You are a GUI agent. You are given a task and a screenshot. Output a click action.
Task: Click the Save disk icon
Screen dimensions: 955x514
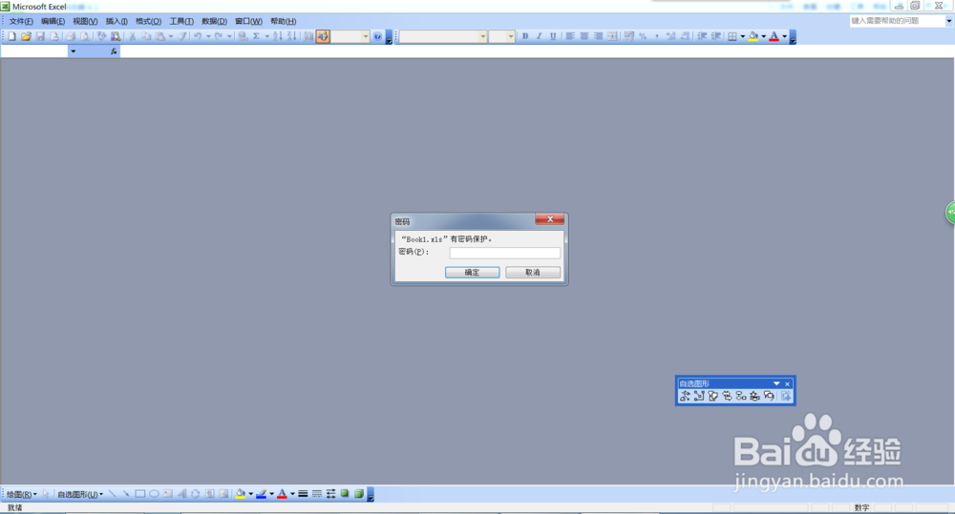pos(40,36)
